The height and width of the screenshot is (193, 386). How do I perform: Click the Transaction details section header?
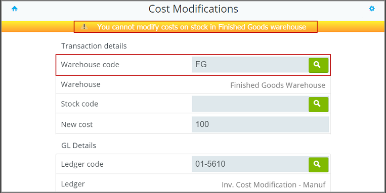94,46
